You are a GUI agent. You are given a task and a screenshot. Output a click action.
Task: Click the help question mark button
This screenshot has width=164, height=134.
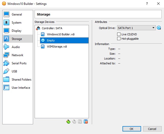[147, 4]
